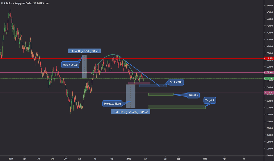Image resolution: width=274 pixels, height=161 pixels.
Task: Select the gray Projected Move measurement bar
Action: pos(130,96)
